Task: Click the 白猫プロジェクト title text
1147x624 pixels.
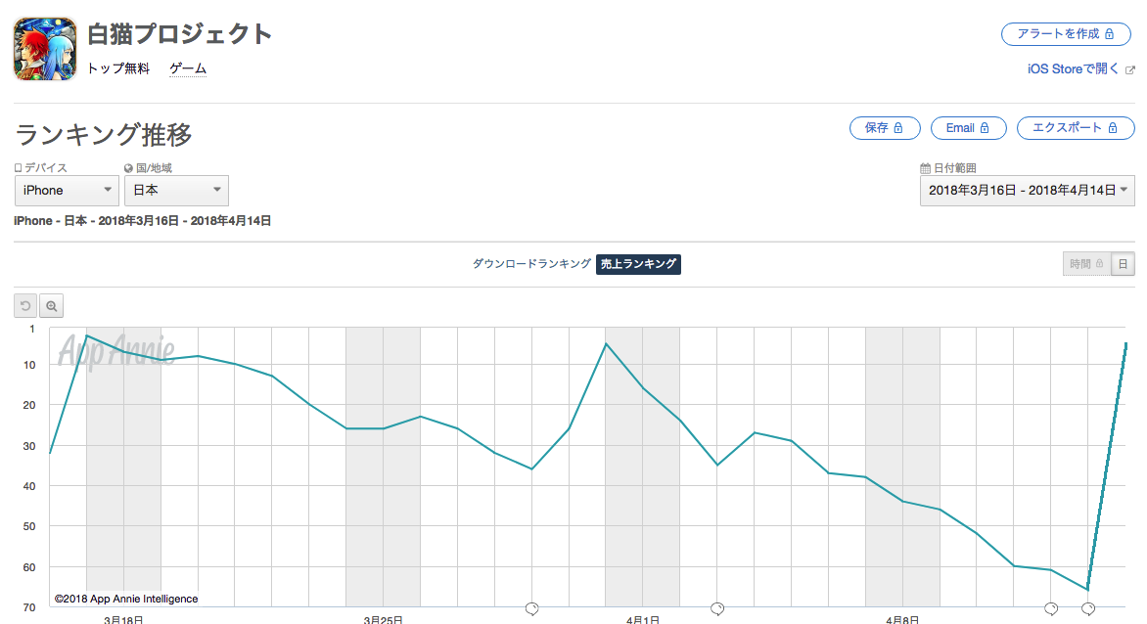Action: tap(180, 33)
